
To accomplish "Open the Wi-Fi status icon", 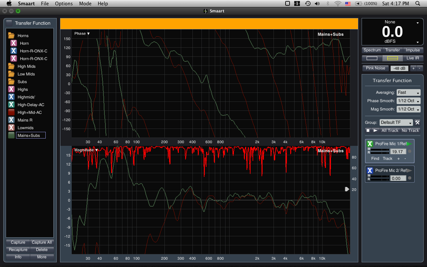I will point(338,4).
